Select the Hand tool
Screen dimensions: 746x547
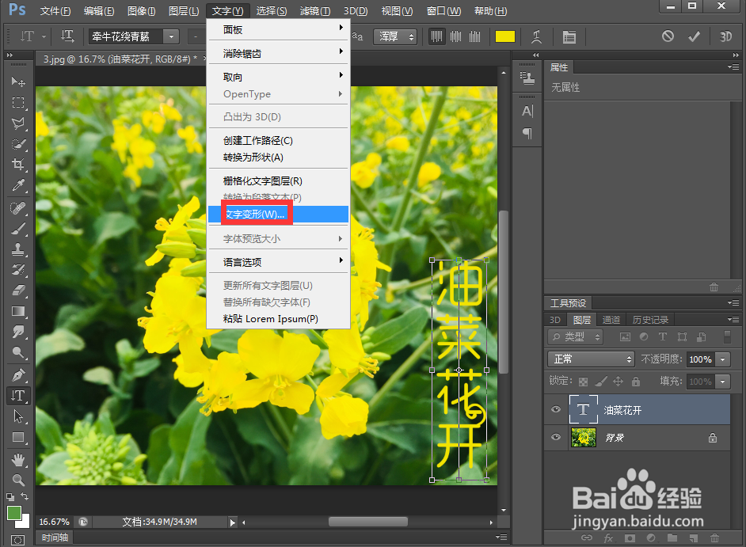pos(17,461)
